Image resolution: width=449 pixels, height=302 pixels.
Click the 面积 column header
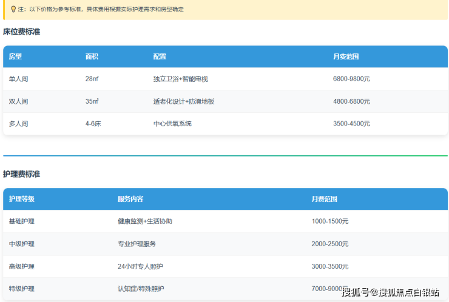point(92,56)
